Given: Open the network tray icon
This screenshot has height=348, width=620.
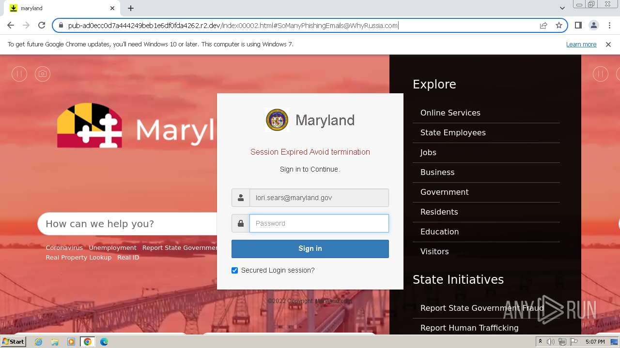Looking at the screenshot, I should click(562, 342).
